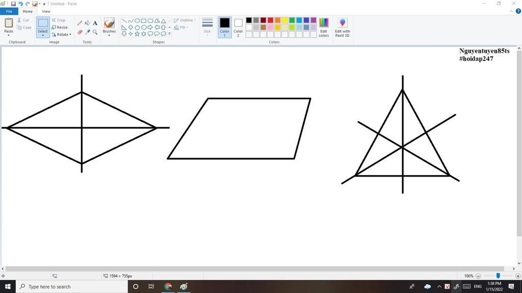Pick the purple color swatch
Image resolution: width=522 pixels, height=293 pixels.
(314, 20)
